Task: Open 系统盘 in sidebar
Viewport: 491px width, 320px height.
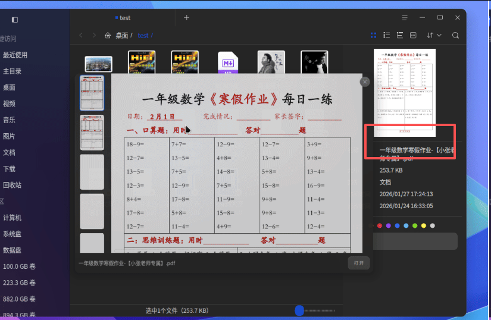Action: point(12,234)
